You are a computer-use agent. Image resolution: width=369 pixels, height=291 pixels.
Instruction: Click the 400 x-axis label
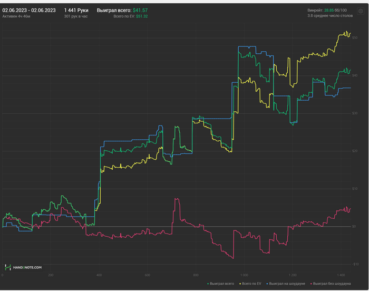point(99,275)
